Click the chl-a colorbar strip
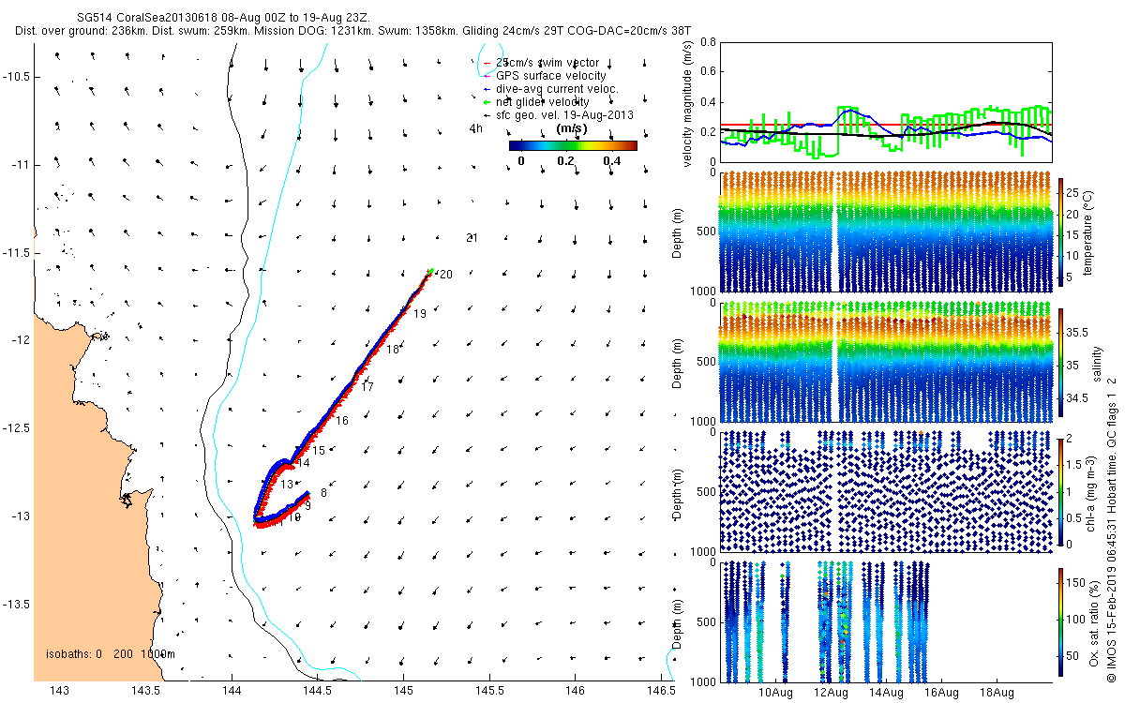The height and width of the screenshot is (703, 1125). pos(1061,490)
